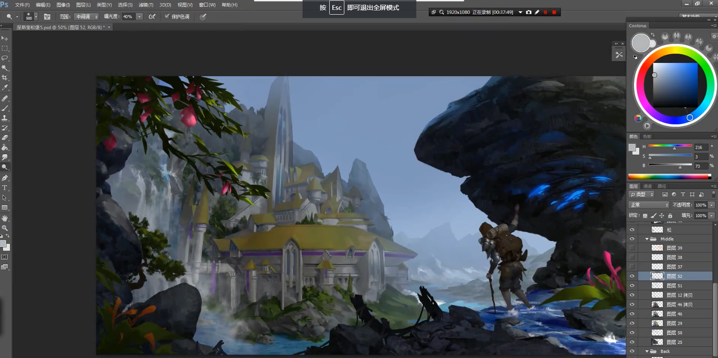
Task: Filter layers by pixel layer icon
Action: (x=665, y=195)
